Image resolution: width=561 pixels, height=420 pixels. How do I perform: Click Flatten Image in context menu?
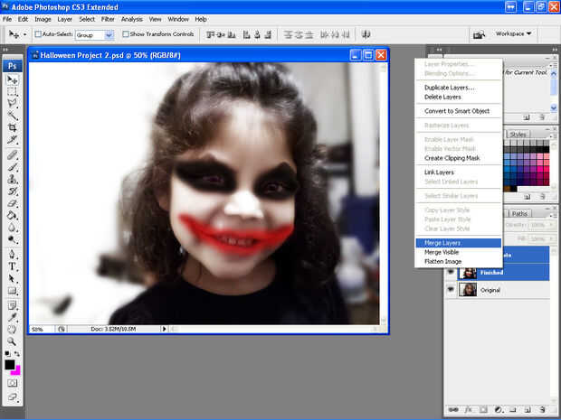pyautogui.click(x=442, y=262)
